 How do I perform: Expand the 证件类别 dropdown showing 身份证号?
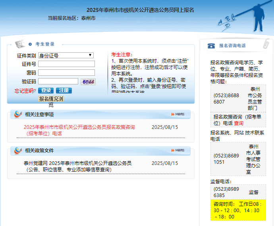[x=66, y=56]
